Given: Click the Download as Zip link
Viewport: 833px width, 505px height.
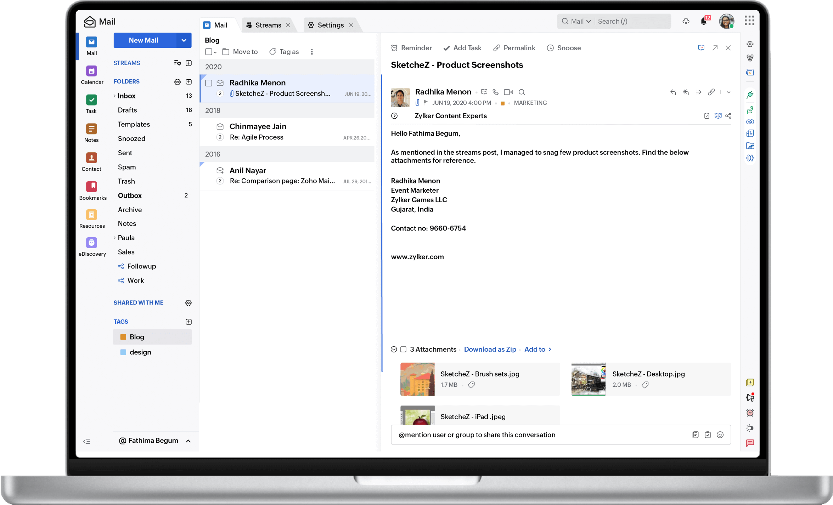Looking at the screenshot, I should 490,350.
